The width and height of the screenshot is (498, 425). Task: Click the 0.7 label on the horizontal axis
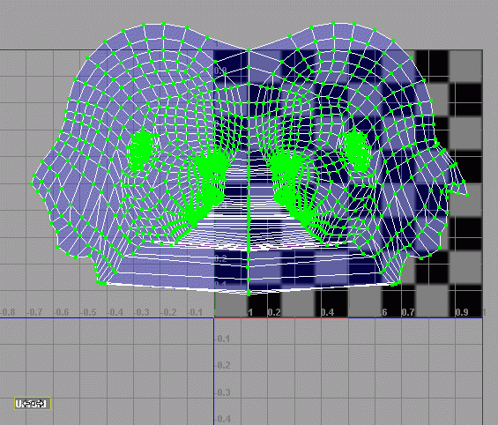[x=408, y=312]
